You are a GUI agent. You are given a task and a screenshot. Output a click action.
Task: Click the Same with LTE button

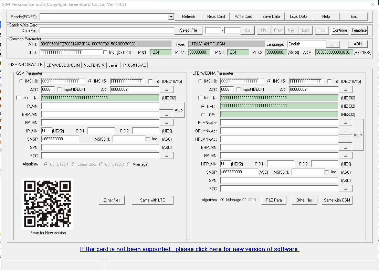tap(152, 200)
